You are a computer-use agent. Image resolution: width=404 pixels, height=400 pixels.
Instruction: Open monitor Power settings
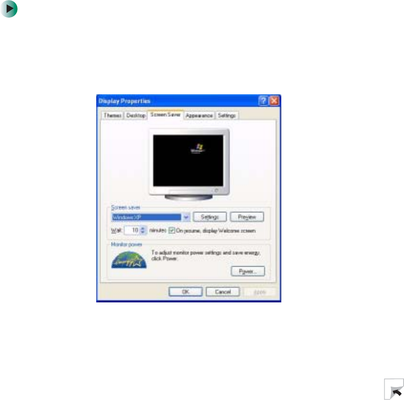point(248,271)
